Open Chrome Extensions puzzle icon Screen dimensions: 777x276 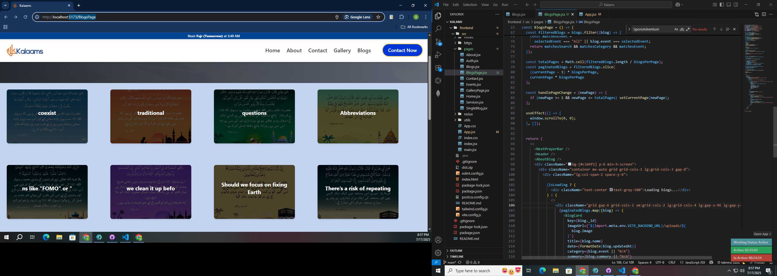click(401, 17)
